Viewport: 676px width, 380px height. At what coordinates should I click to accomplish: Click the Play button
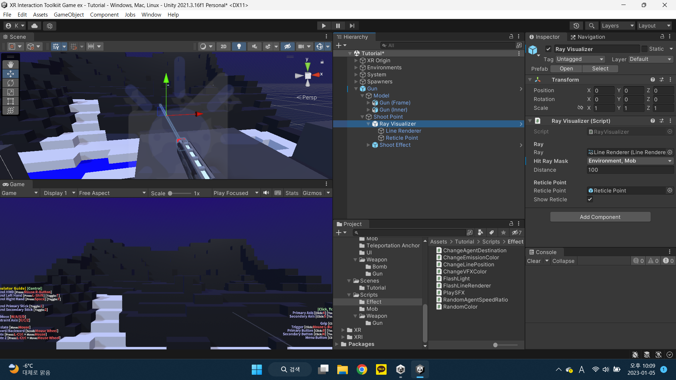coord(324,26)
